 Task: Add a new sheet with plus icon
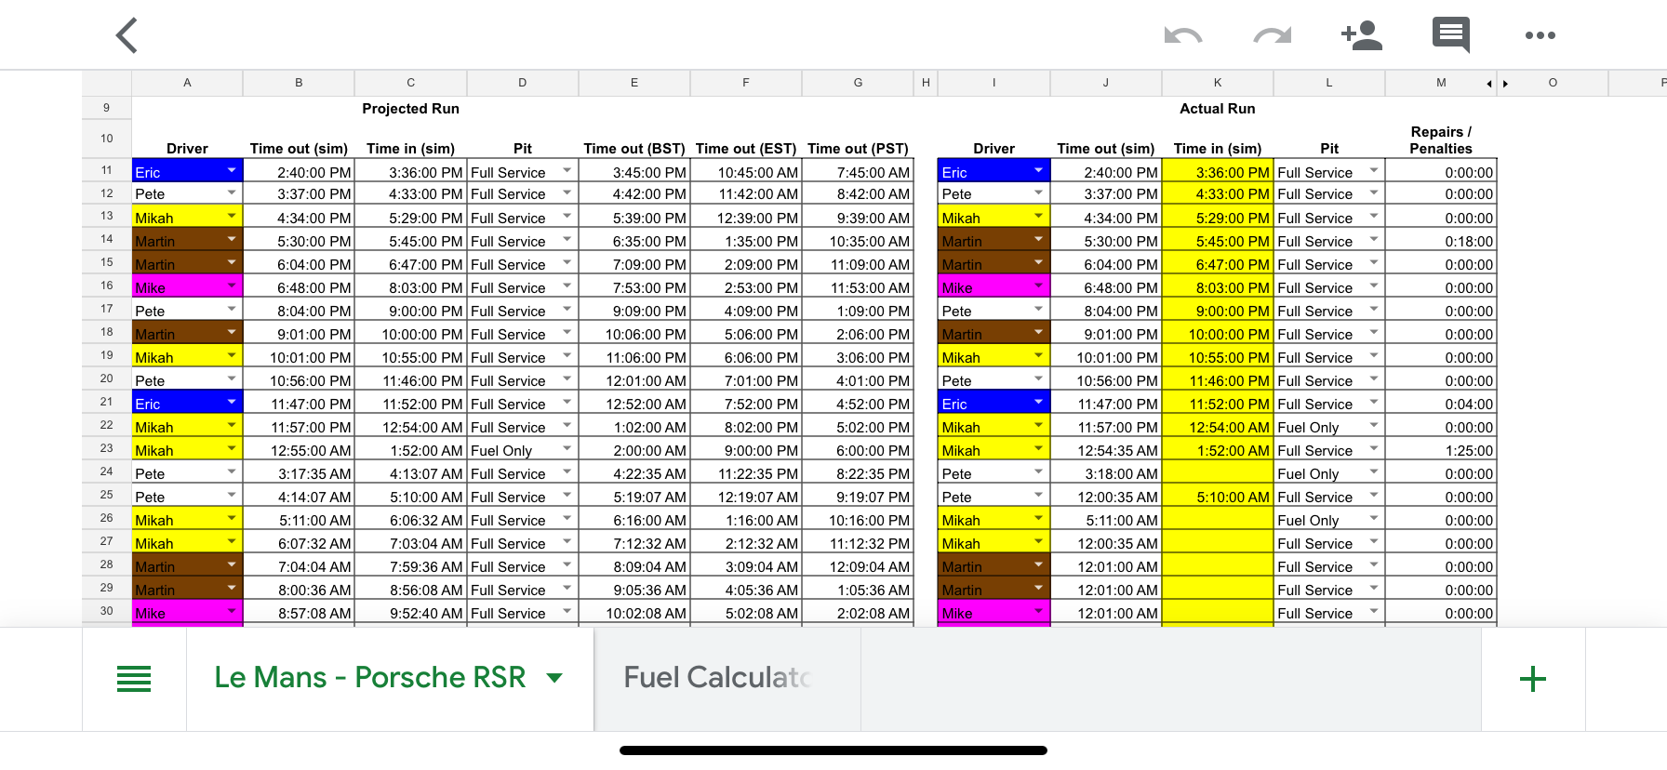[x=1533, y=679]
